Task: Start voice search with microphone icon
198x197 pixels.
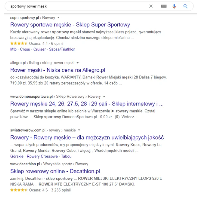Action: pyautogui.click(x=174, y=6)
